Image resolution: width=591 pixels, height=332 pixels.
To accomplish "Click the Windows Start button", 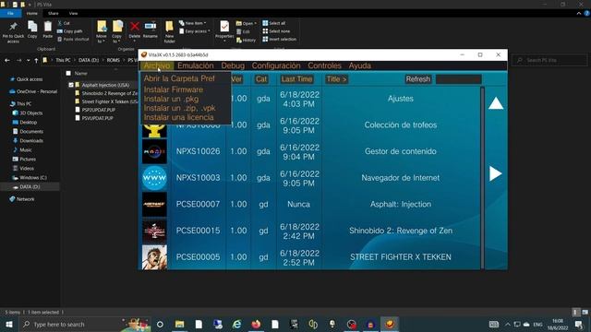I will 9,324.
